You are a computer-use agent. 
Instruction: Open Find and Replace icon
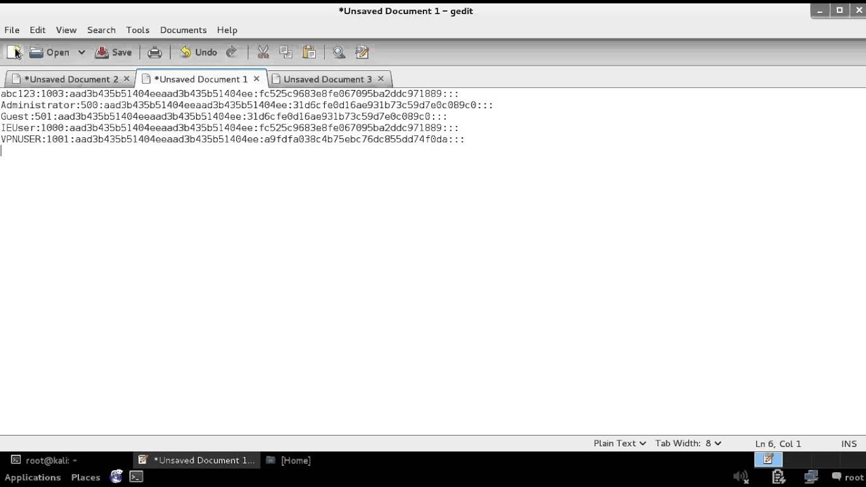(362, 52)
